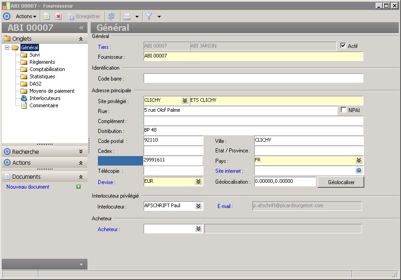Enable the NPAI checkbox
The width and height of the screenshot is (401, 280).
click(x=343, y=110)
